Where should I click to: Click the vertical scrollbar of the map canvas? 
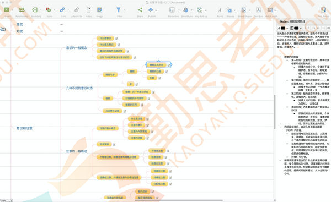(x=275, y=112)
